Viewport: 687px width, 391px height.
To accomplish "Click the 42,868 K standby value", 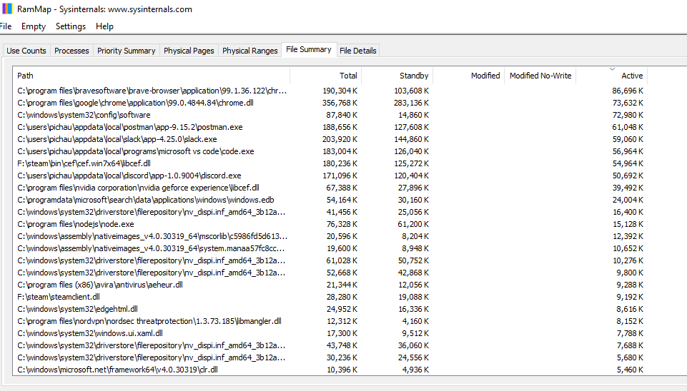I will tap(413, 273).
